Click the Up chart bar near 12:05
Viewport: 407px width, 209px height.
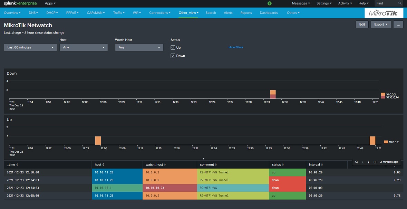98,141
